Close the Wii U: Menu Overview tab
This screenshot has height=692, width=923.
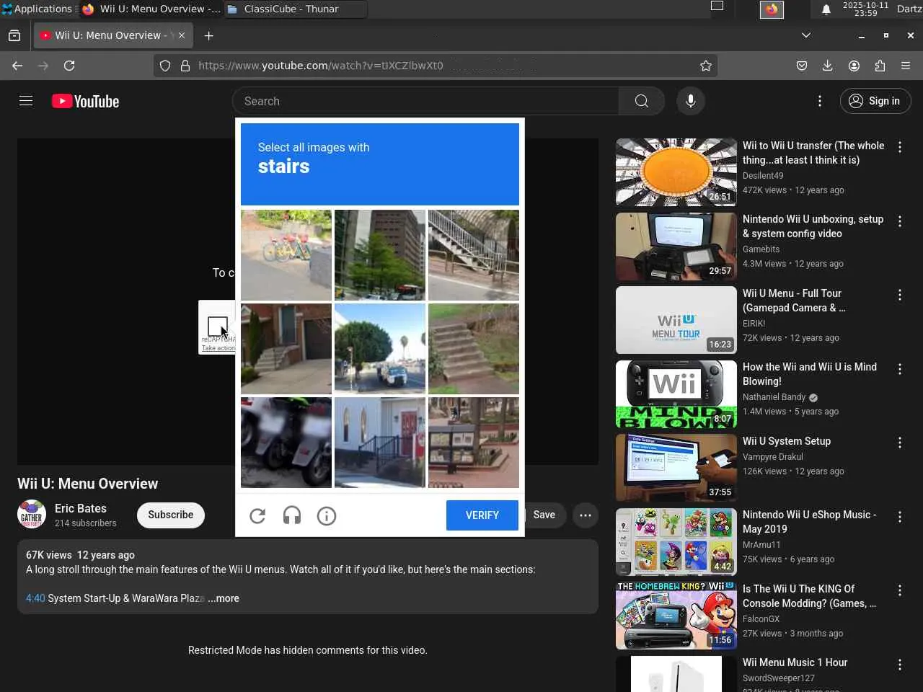(182, 35)
